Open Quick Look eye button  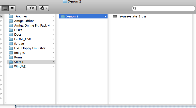click(x=32, y=8)
